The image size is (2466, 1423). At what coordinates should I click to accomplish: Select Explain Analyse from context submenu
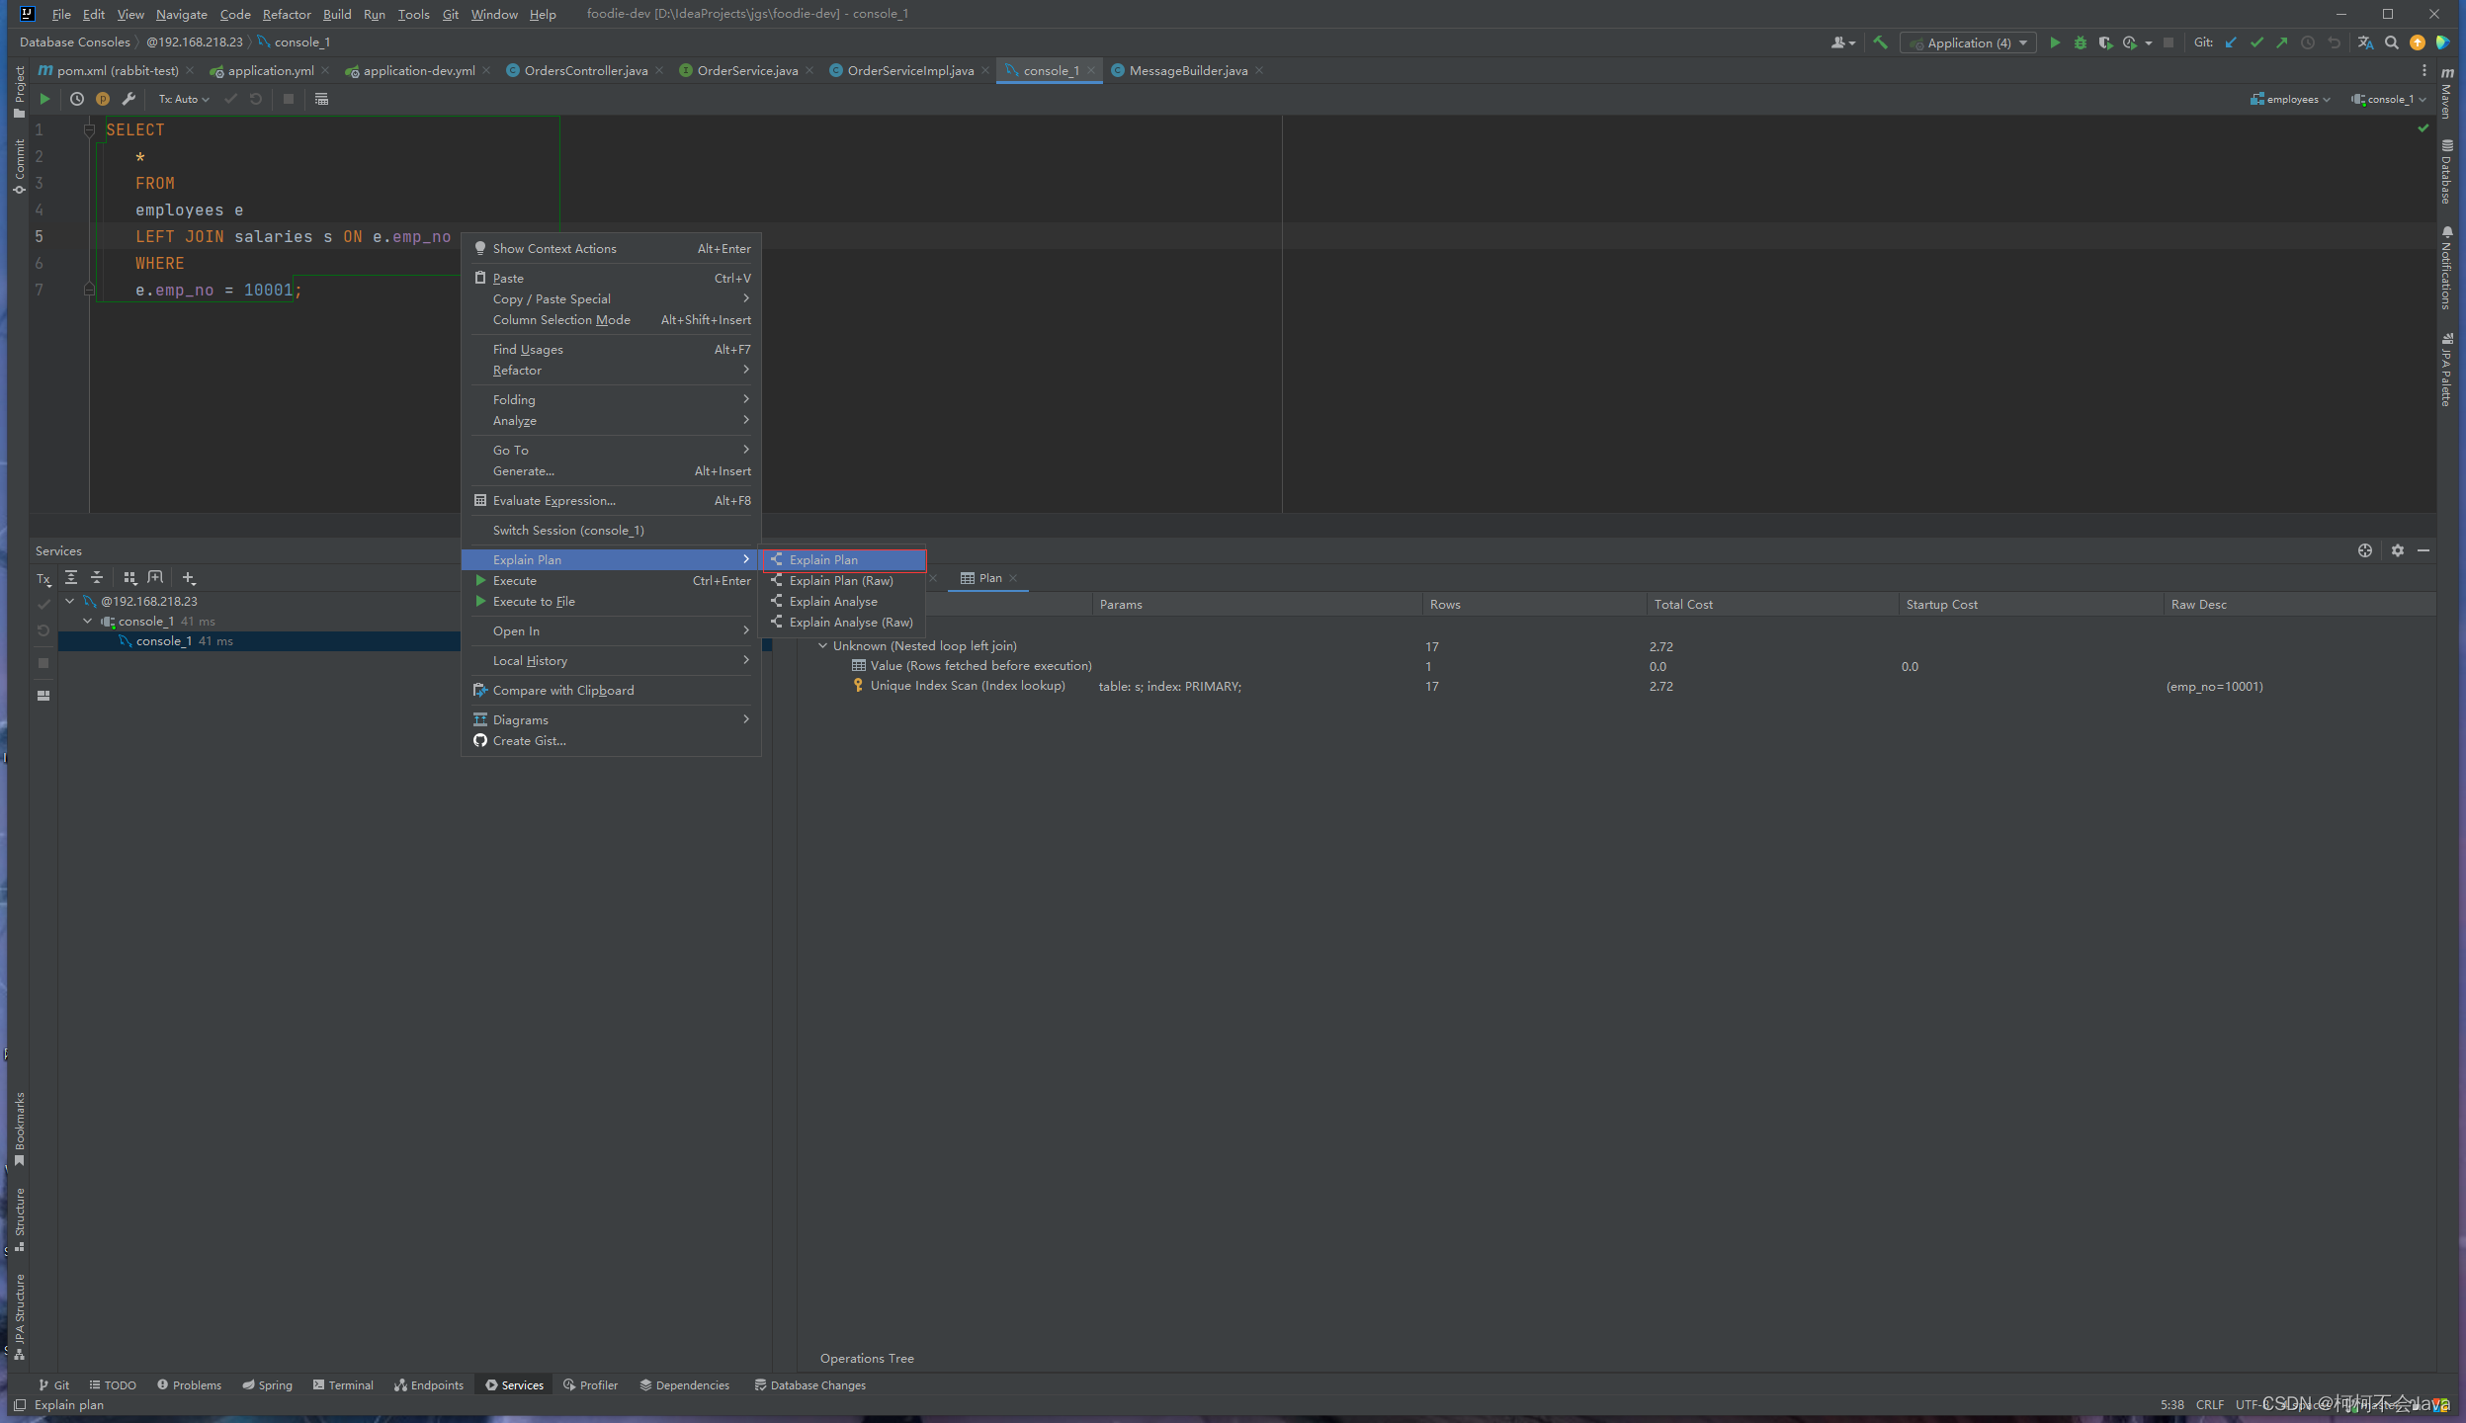click(x=831, y=602)
